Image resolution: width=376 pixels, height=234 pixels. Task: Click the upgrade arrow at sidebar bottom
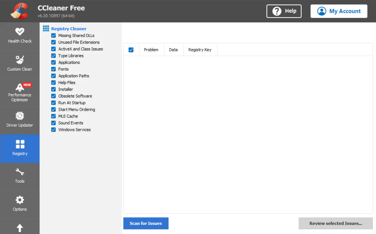point(20,228)
